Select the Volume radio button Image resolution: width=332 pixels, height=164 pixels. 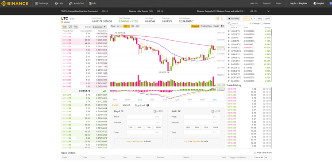262,24
